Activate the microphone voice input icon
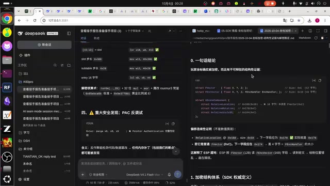 coord(169,175)
